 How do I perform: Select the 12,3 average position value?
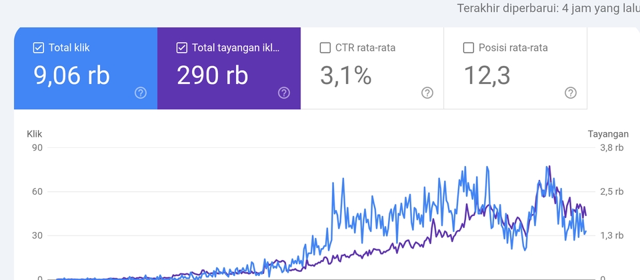(487, 75)
